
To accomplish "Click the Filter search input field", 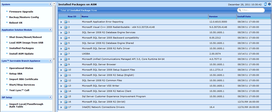I will pos(252,10).
